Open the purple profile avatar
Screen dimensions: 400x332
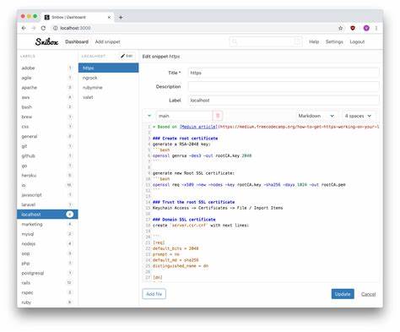[366, 28]
